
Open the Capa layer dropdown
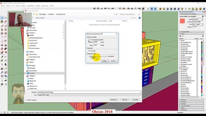click(202, 19)
